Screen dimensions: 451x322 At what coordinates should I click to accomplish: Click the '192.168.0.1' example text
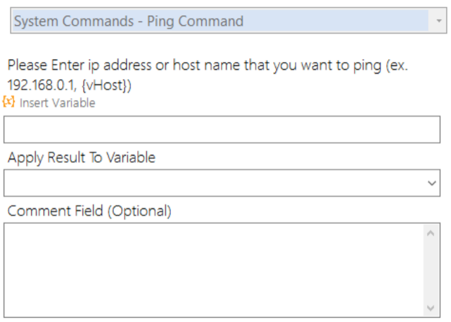tap(41, 85)
